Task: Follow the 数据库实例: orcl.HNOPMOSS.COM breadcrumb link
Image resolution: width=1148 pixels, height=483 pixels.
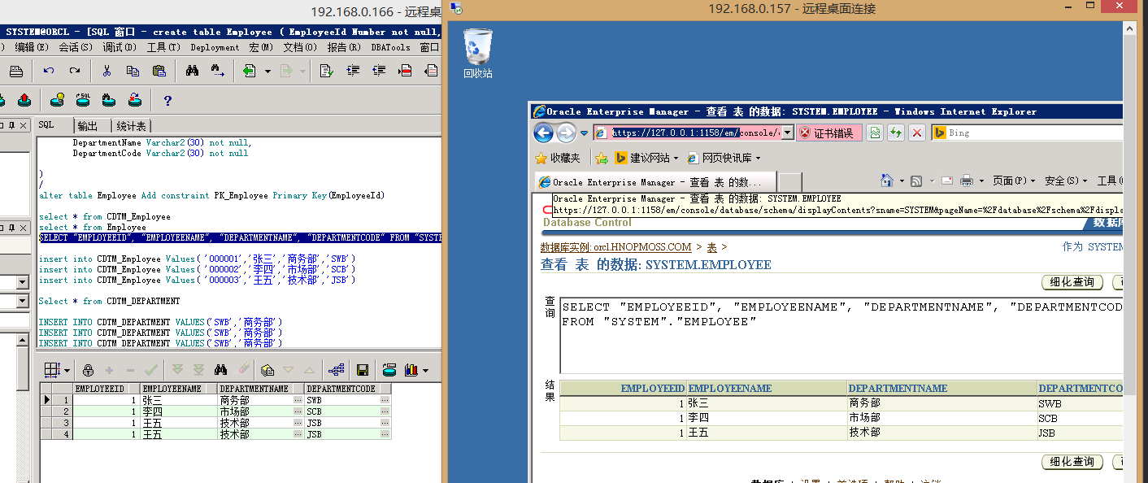Action: point(616,247)
